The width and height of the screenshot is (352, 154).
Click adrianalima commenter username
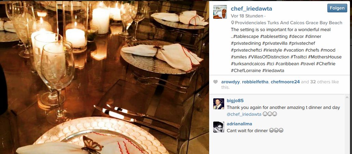point(239,124)
